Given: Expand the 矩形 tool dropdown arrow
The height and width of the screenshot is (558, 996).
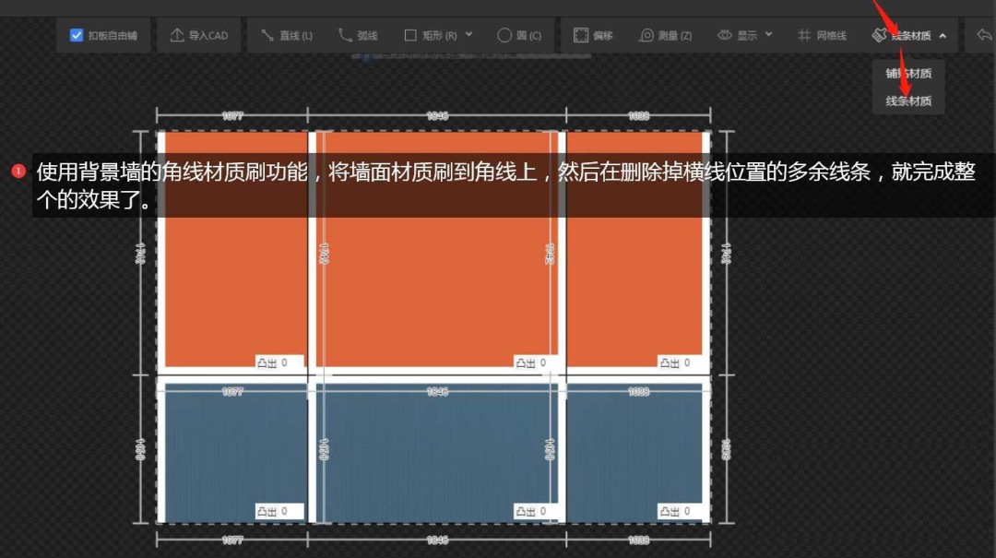Looking at the screenshot, I should [469, 35].
